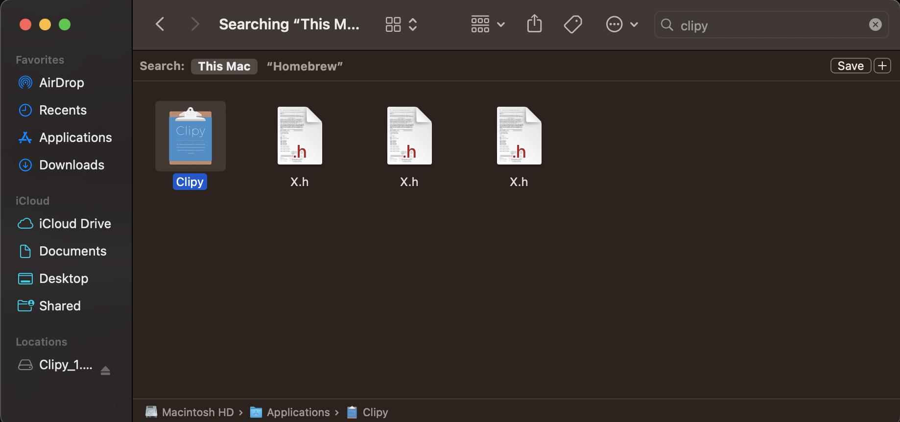This screenshot has width=900, height=422.
Task: Eject the Clipy_1... disk volume
Action: tap(105, 371)
